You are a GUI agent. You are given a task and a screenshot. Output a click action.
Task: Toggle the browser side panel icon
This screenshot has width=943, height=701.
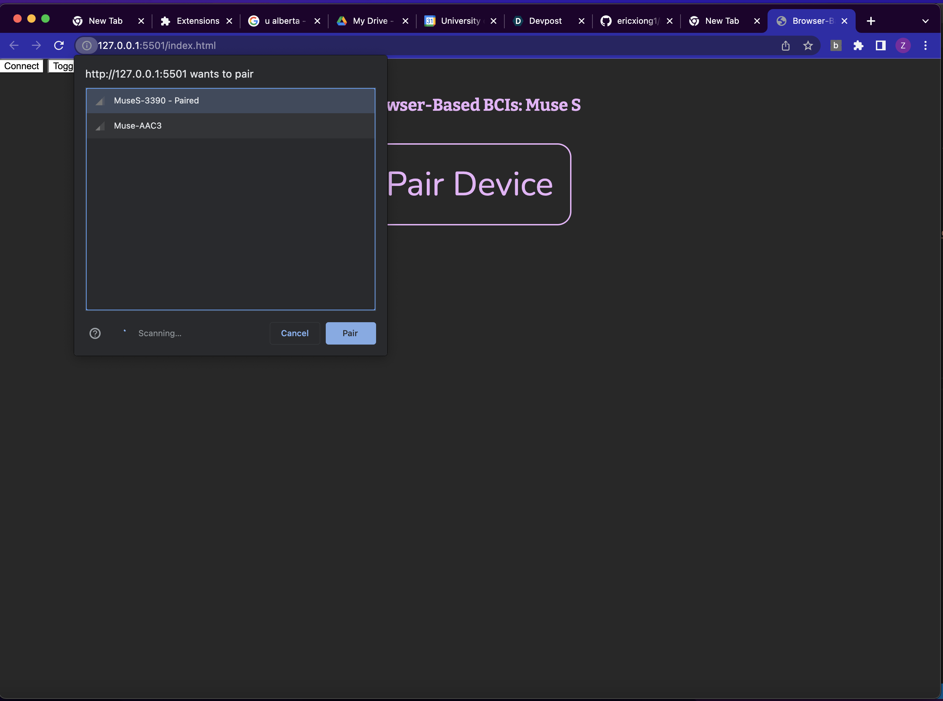(x=881, y=45)
